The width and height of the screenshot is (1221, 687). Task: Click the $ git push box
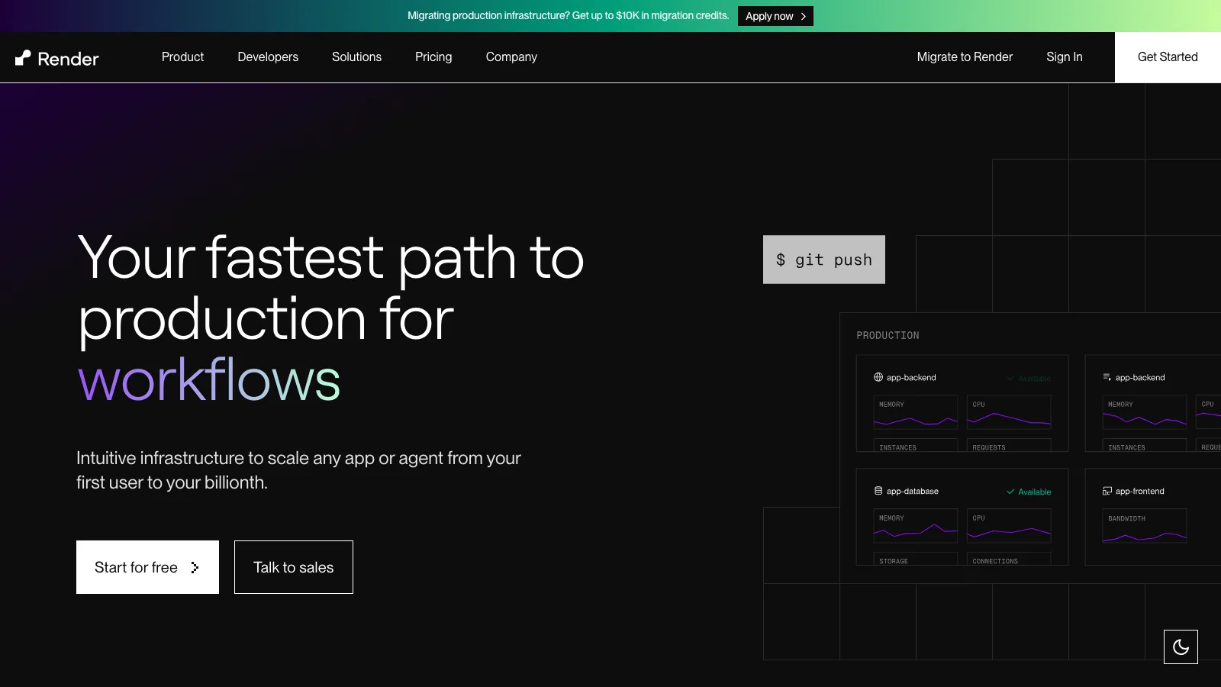click(824, 260)
